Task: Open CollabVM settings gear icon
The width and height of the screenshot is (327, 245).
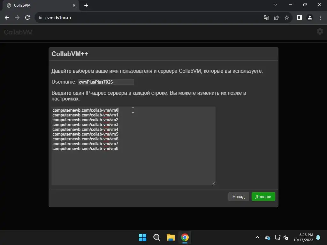Action: (x=320, y=32)
